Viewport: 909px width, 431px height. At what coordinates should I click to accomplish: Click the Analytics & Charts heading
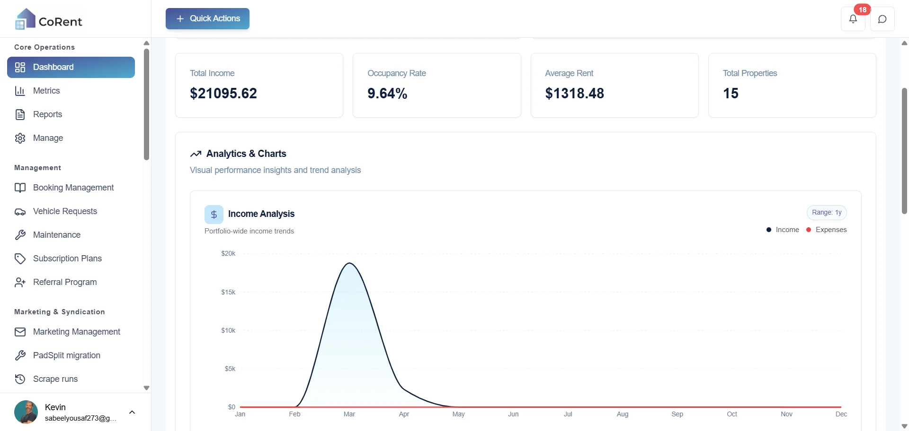(246, 154)
